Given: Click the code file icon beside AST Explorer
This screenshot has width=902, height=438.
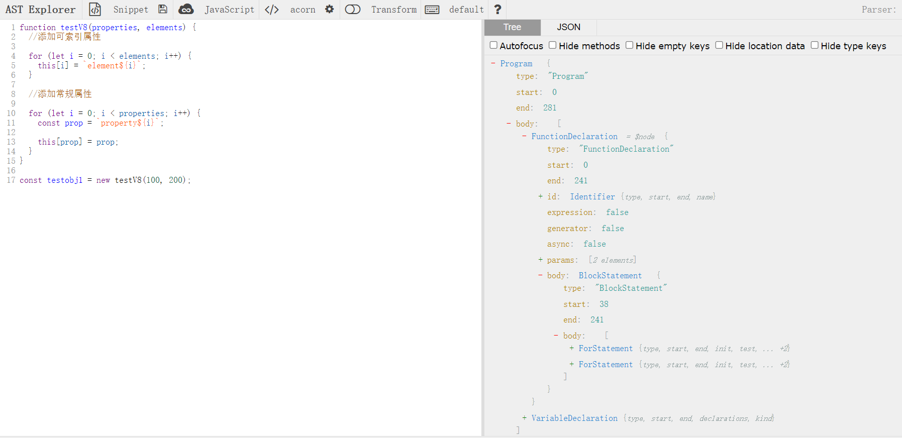Looking at the screenshot, I should click(x=95, y=10).
